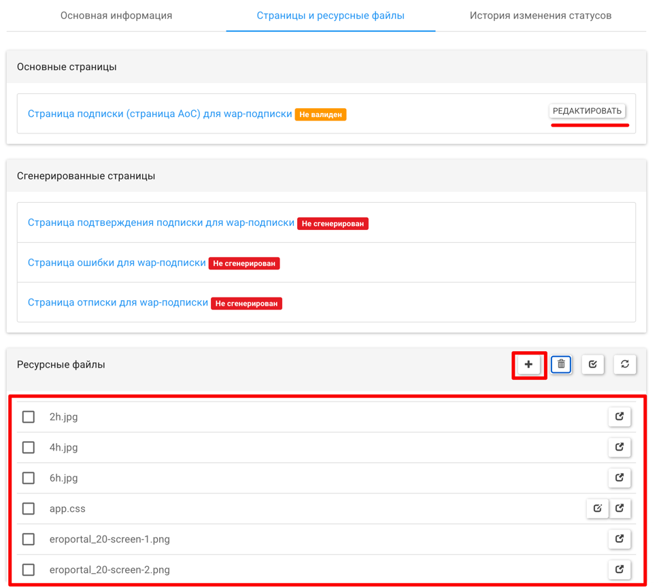Click the plus icon to add resource file

click(x=528, y=365)
